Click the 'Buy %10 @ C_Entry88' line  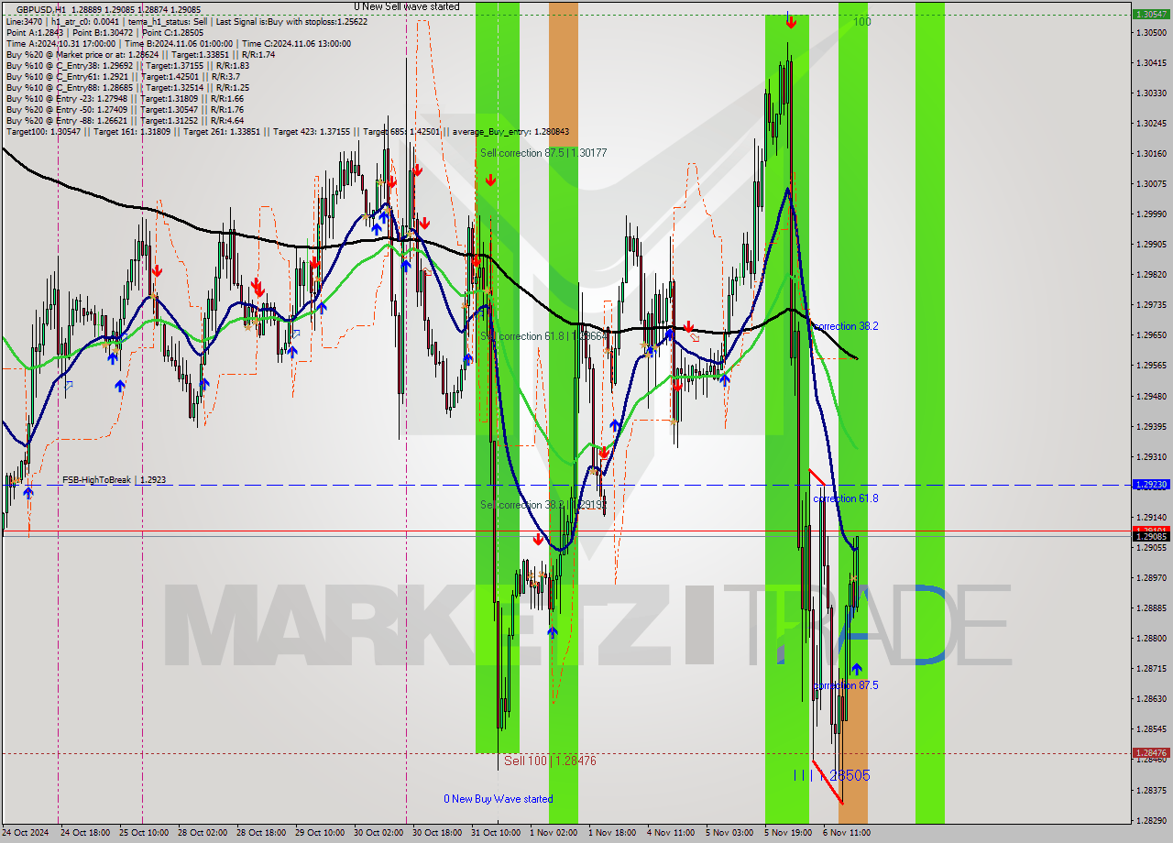(x=127, y=87)
